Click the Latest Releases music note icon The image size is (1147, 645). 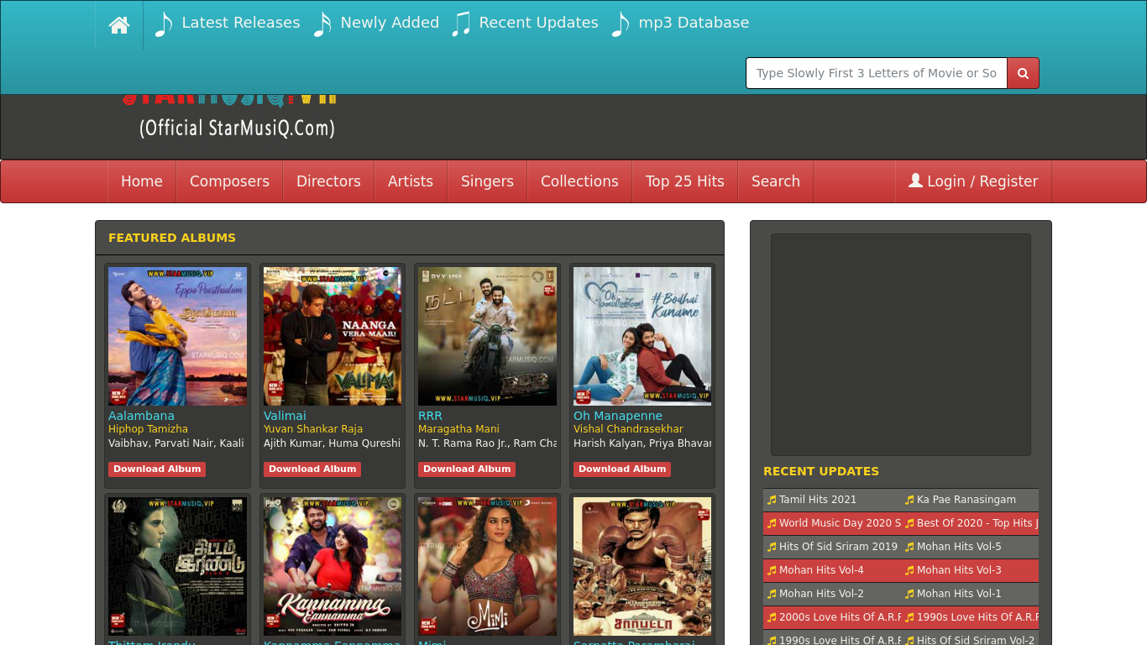164,24
